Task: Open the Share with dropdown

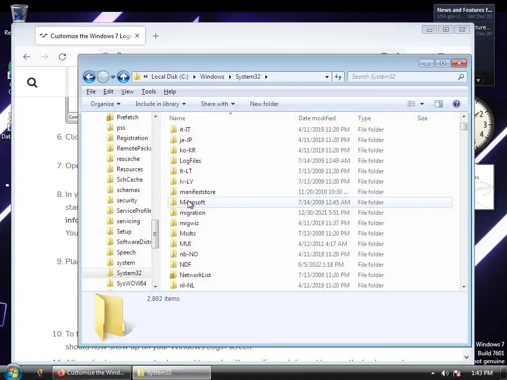Action: [x=218, y=104]
